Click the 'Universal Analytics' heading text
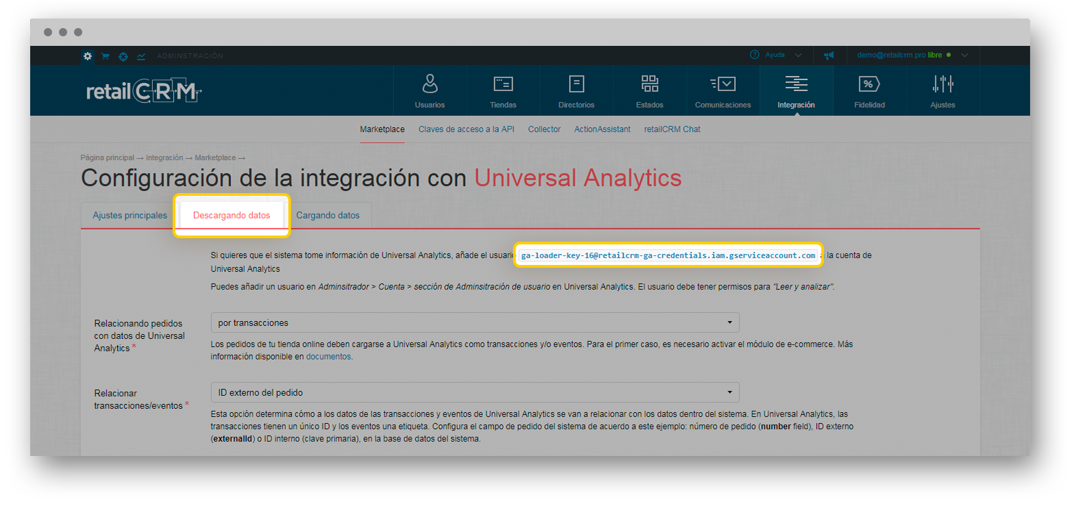 (x=578, y=178)
